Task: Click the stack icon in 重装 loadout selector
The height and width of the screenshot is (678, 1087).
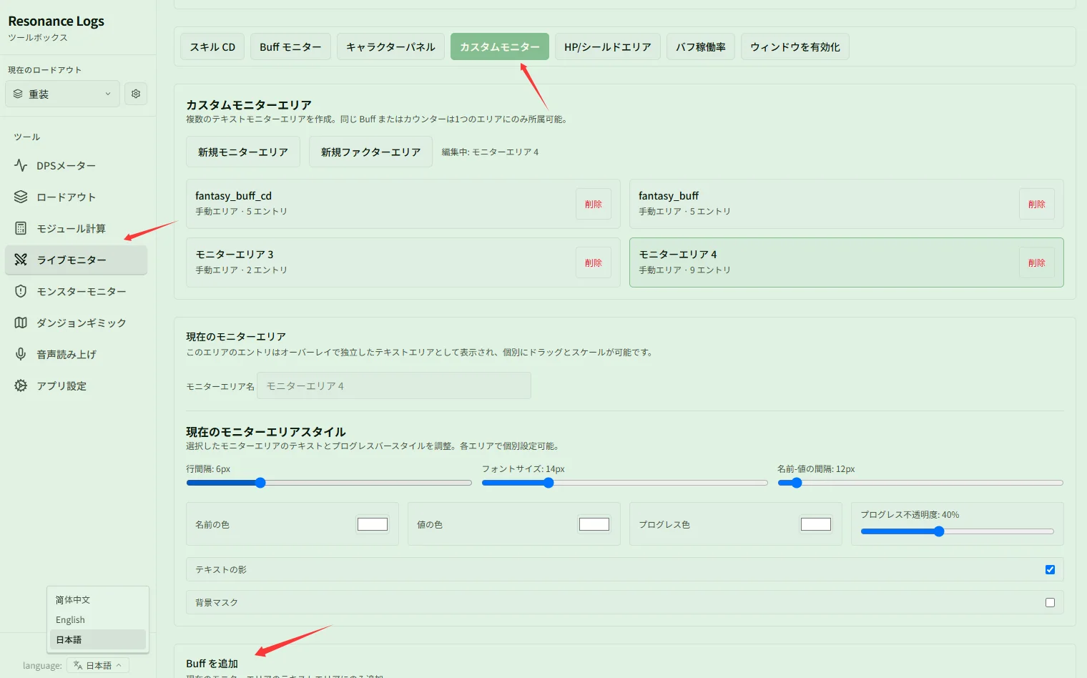Action: pos(18,94)
